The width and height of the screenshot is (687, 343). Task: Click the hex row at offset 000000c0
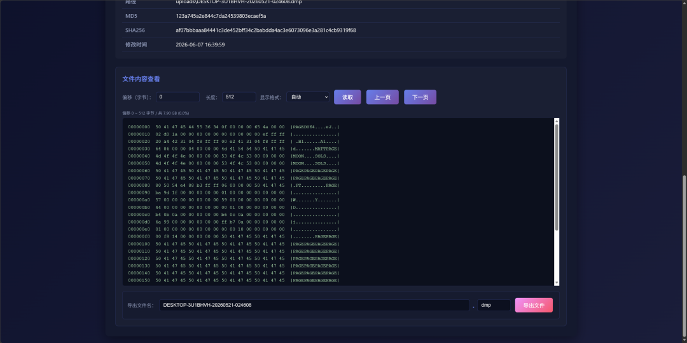coord(233,215)
